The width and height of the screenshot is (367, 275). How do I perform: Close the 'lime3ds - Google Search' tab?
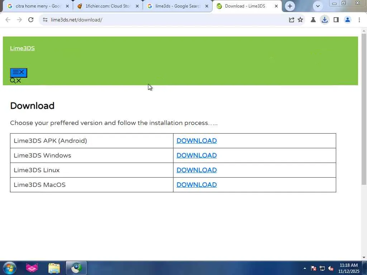207,6
